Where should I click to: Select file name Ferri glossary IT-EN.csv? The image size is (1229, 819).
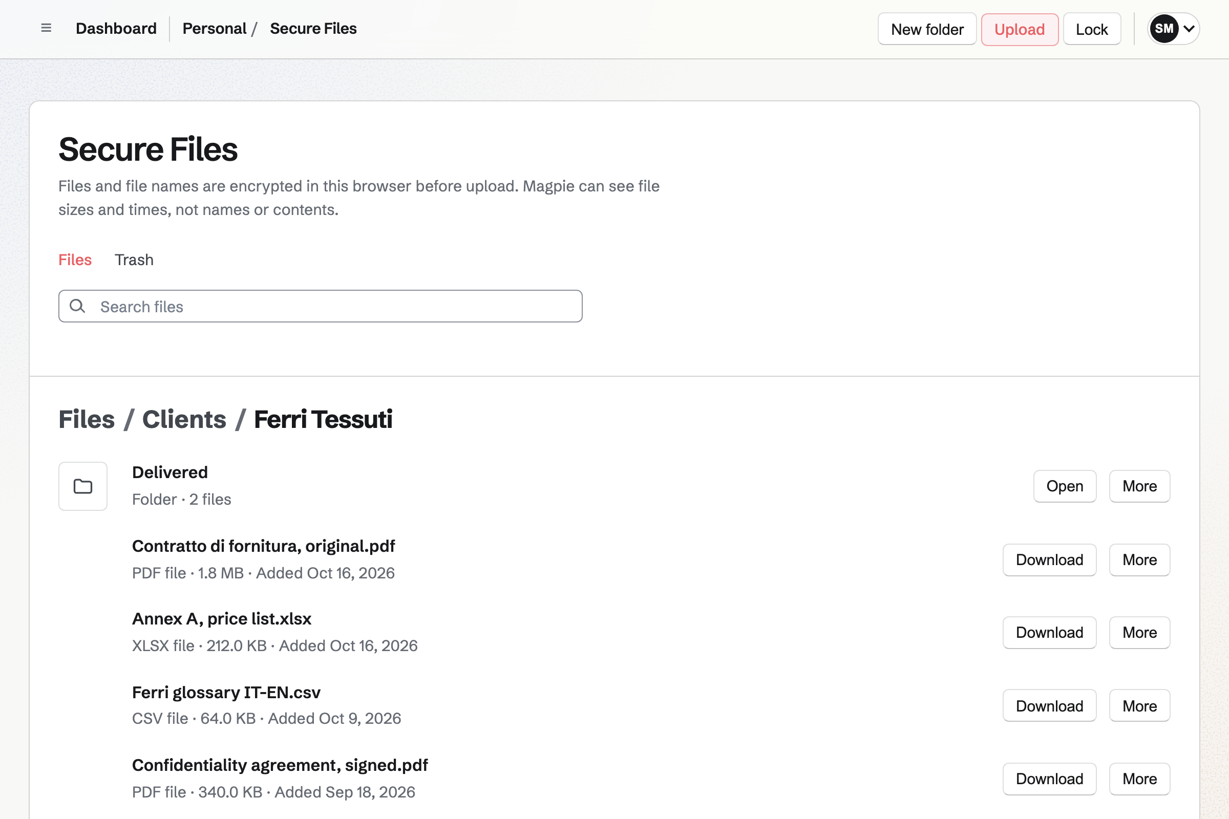coord(226,693)
